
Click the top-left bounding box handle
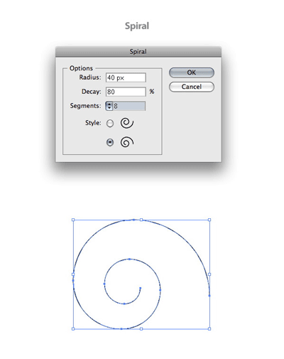click(73, 220)
